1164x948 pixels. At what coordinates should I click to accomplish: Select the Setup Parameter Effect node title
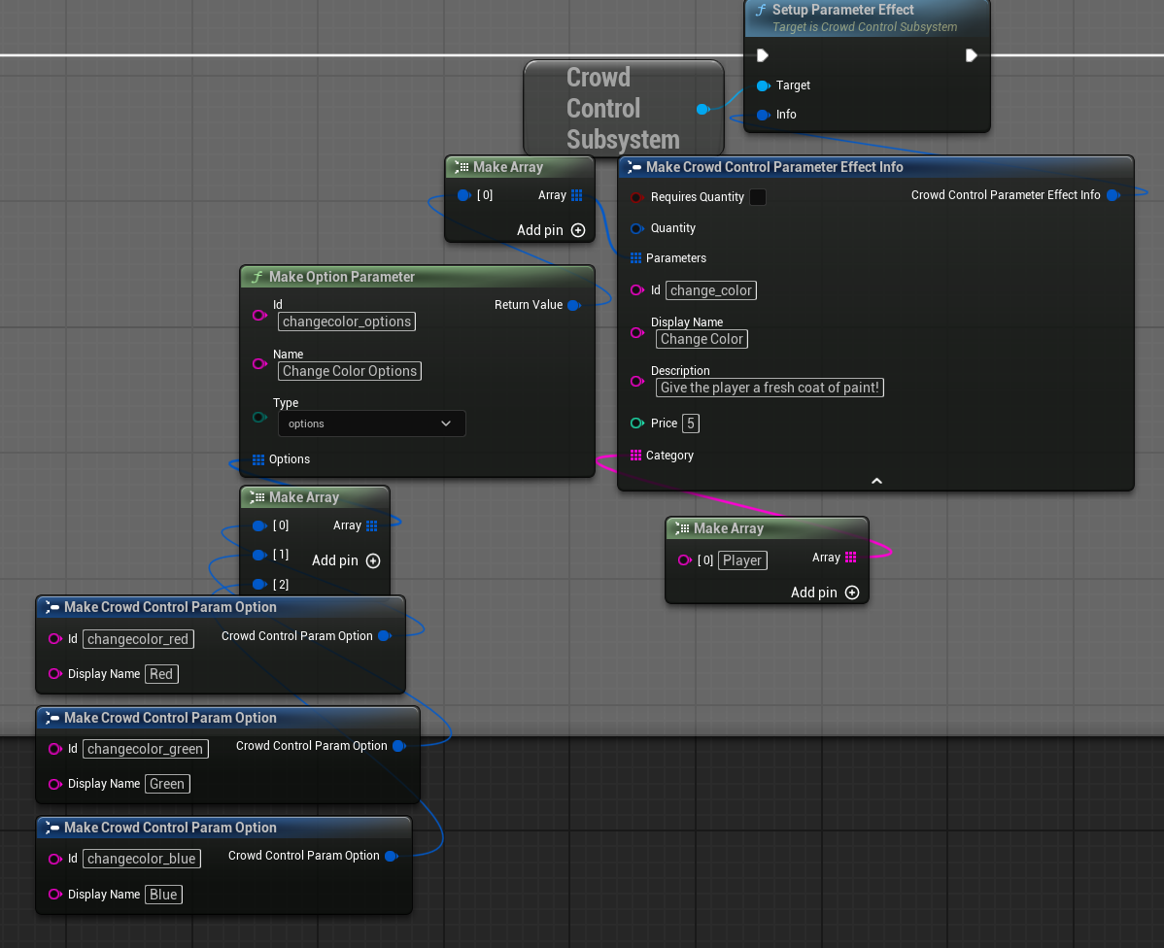(842, 11)
